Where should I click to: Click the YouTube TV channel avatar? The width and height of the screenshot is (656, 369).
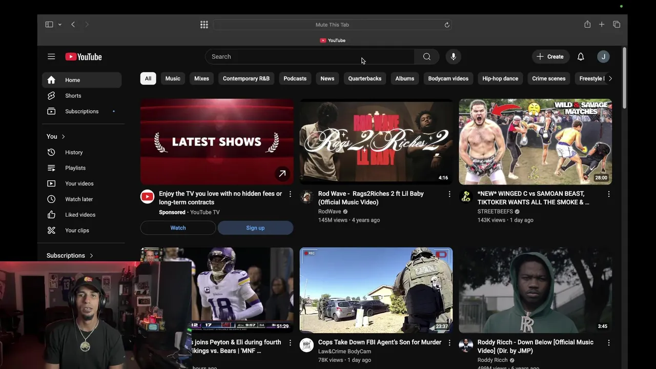(147, 196)
